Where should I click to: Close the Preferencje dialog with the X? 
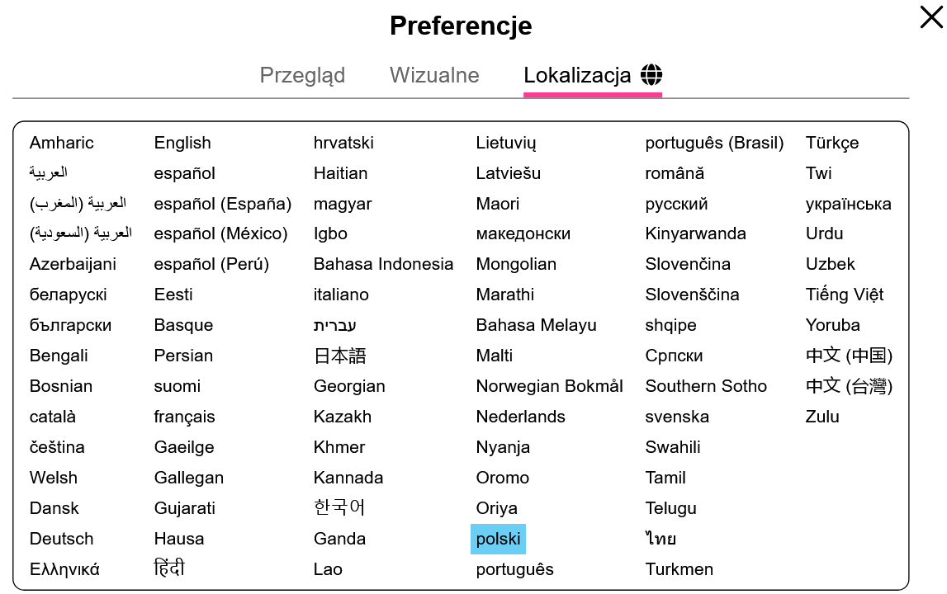[931, 16]
